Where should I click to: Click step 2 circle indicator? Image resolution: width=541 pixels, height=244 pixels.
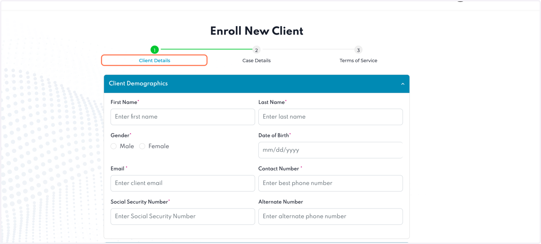coord(257,50)
